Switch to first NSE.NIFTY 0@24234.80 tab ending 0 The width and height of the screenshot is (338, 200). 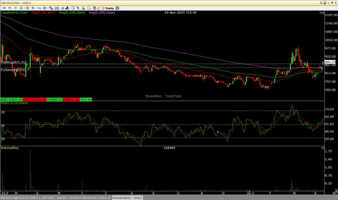coord(21,198)
